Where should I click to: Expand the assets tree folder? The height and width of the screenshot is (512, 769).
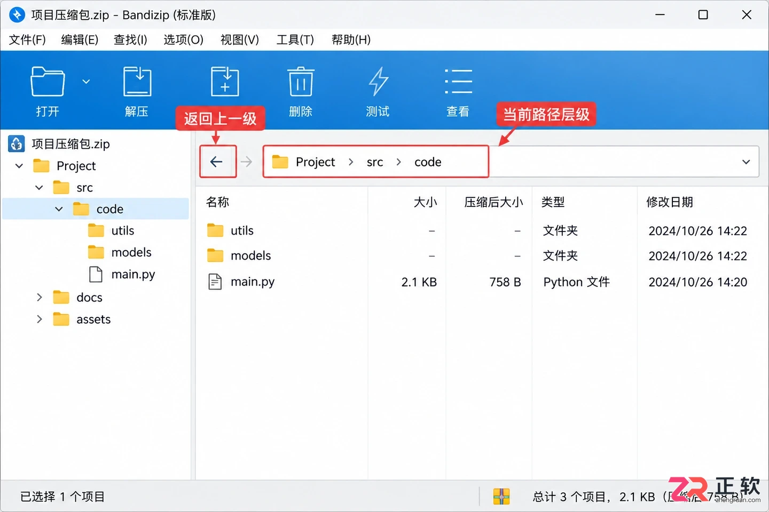point(39,319)
